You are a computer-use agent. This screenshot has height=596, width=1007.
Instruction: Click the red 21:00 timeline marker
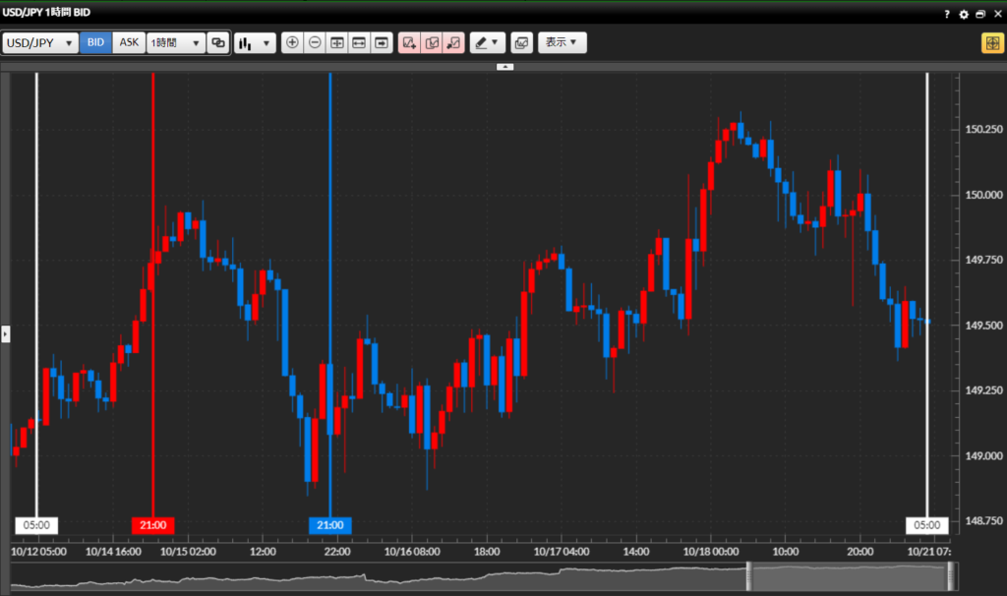[x=152, y=525]
